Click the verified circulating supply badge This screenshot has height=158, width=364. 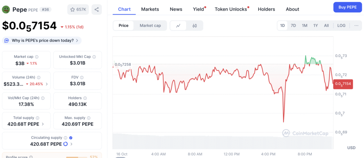coord(71,137)
